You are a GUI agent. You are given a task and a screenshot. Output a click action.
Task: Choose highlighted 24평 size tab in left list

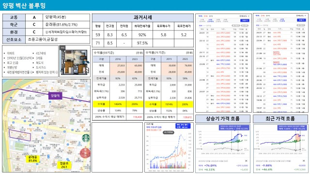pyautogui.click(x=210, y=20)
